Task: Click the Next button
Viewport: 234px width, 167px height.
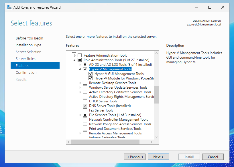Action: click(158, 157)
